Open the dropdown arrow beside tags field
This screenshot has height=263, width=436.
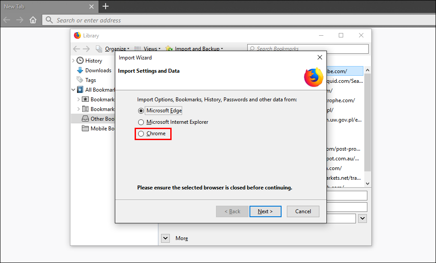click(x=363, y=219)
